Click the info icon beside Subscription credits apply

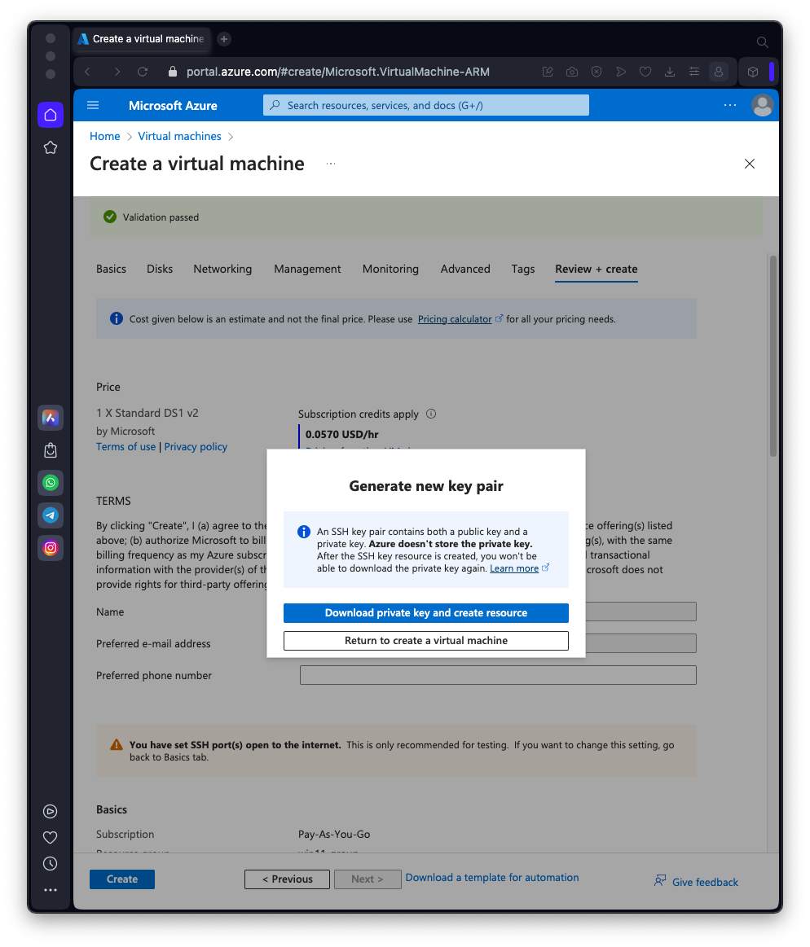[x=431, y=414]
